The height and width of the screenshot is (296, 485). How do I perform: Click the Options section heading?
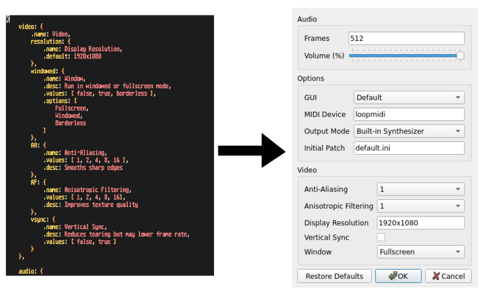pyautogui.click(x=311, y=78)
